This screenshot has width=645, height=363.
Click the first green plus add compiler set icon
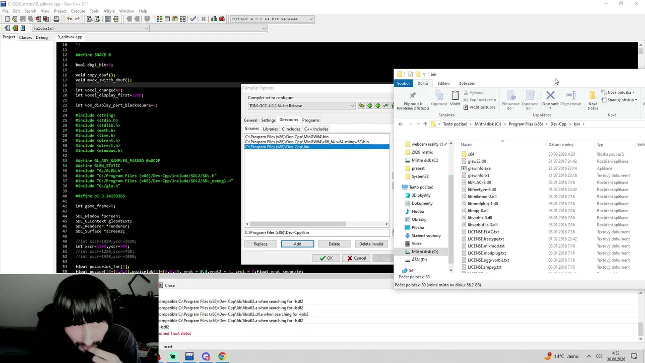pos(370,105)
